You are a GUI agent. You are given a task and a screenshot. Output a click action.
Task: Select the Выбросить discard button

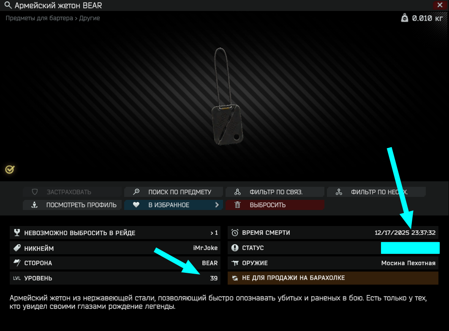coord(275,205)
